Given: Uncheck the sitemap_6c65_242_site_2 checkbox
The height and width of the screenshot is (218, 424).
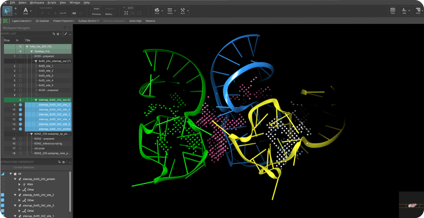Looking at the screenshot, I should [x=2, y=195].
